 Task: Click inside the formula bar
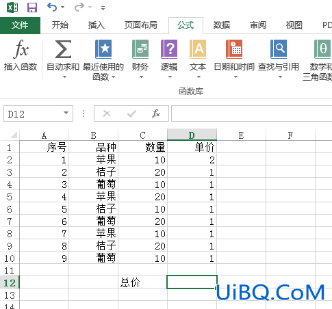(251, 113)
